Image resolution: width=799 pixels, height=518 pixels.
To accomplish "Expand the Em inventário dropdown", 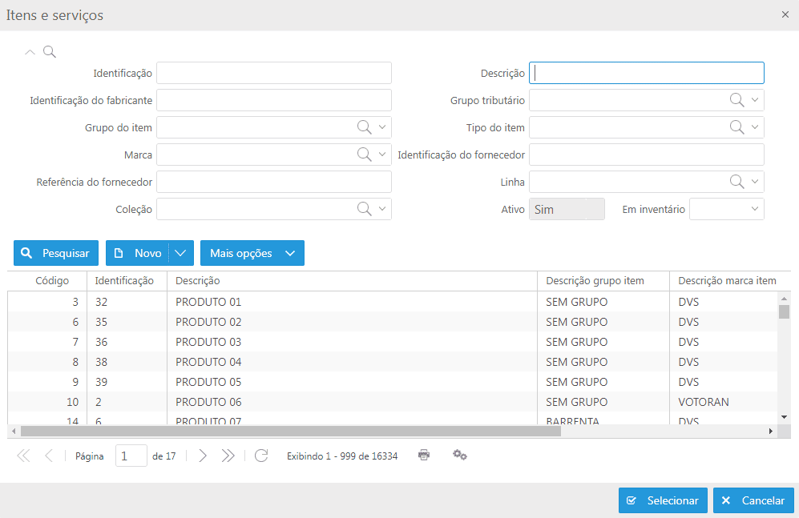I will coord(754,209).
